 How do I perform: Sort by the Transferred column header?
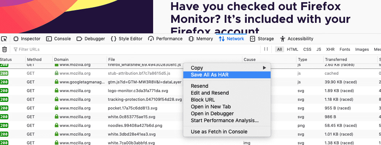click(336, 59)
